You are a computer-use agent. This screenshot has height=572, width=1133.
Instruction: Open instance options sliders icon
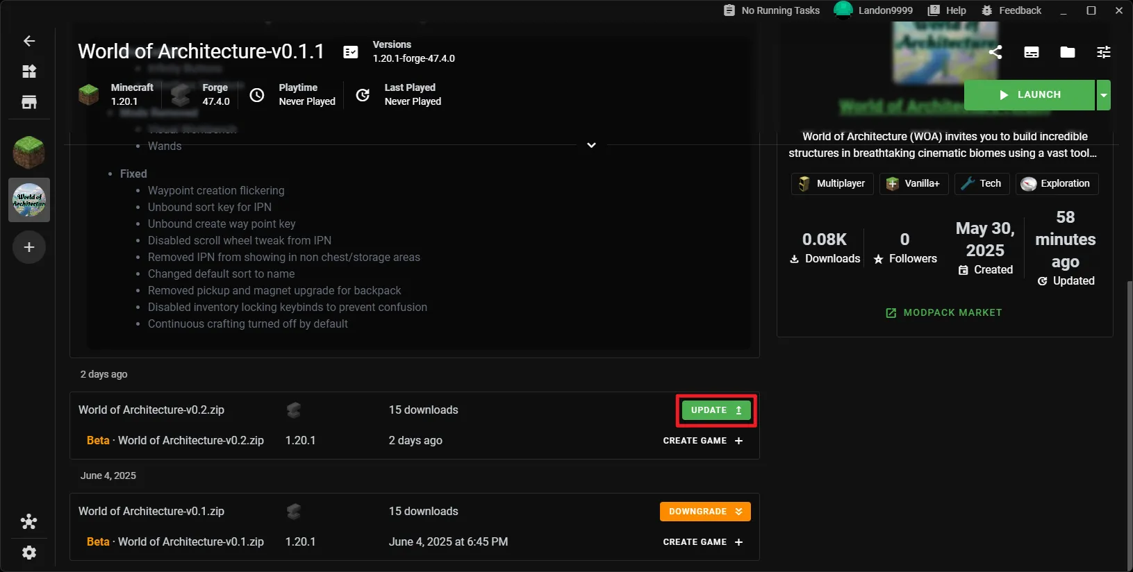pos(1104,52)
